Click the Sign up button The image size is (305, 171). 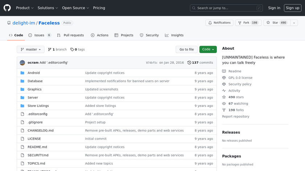pyautogui.click(x=292, y=8)
